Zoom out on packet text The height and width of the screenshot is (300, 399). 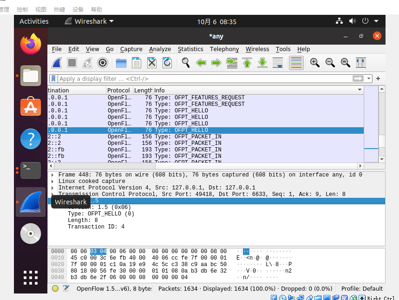(x=330, y=63)
